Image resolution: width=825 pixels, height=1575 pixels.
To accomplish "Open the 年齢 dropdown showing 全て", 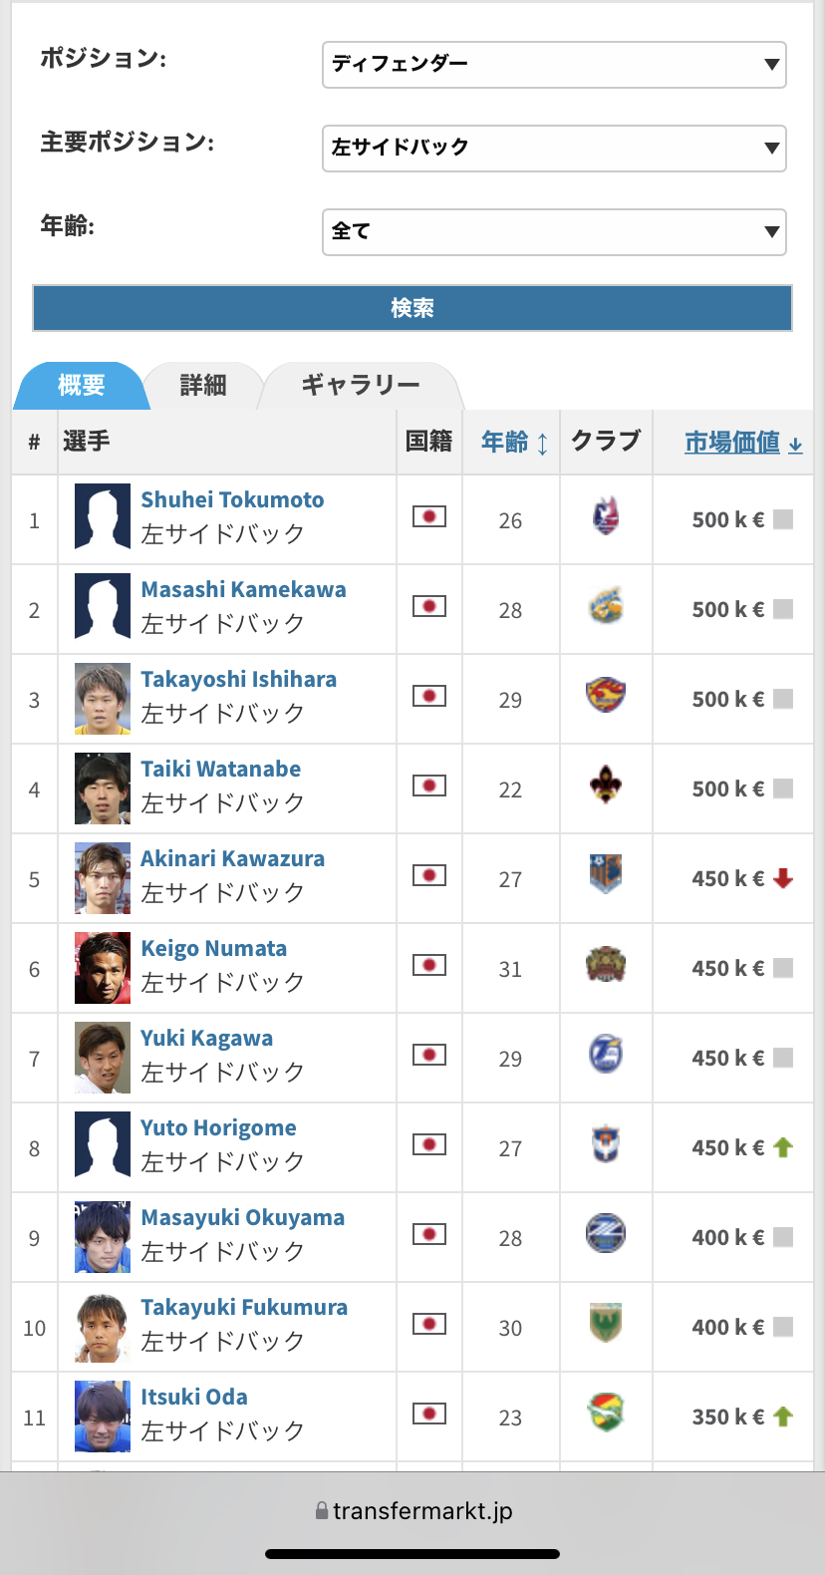I will click(554, 232).
